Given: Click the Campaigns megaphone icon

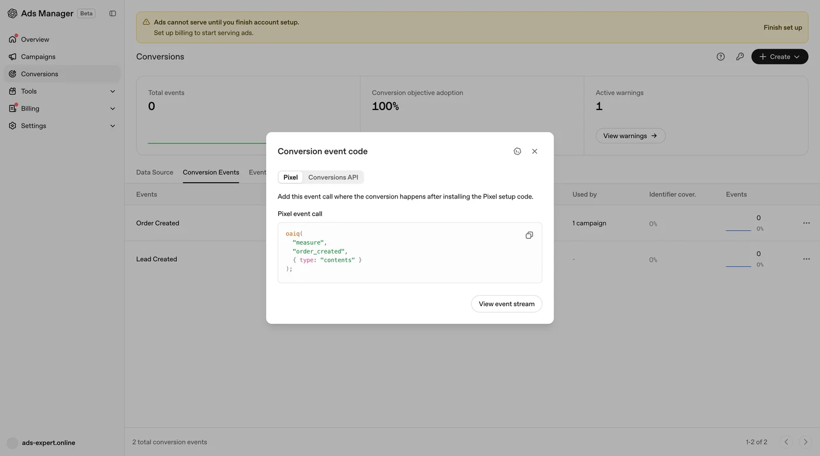Looking at the screenshot, I should 12,57.
